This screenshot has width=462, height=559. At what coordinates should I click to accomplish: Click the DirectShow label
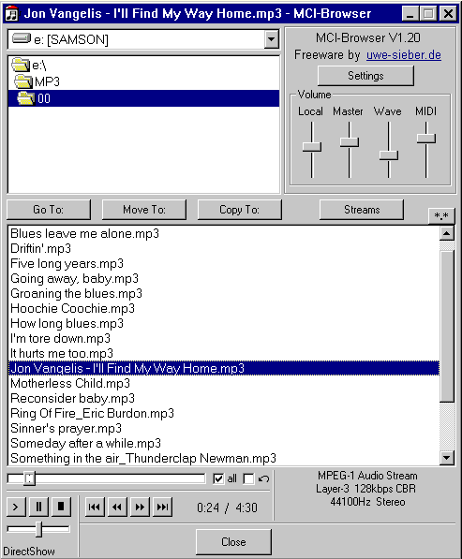click(x=29, y=552)
